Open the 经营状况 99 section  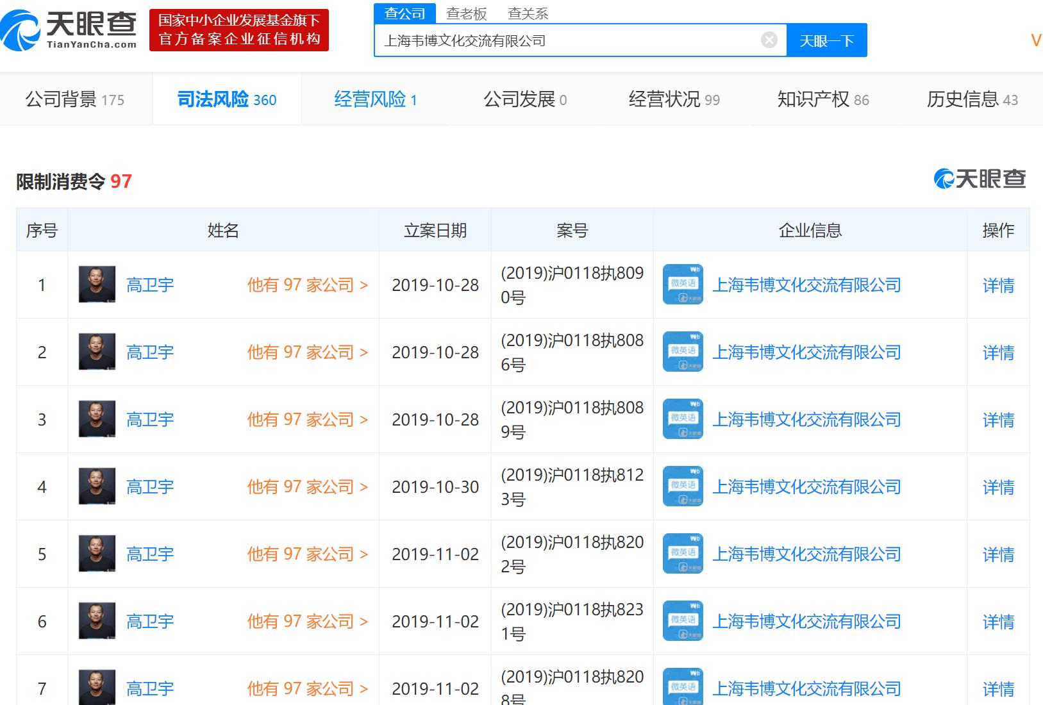[x=674, y=99]
